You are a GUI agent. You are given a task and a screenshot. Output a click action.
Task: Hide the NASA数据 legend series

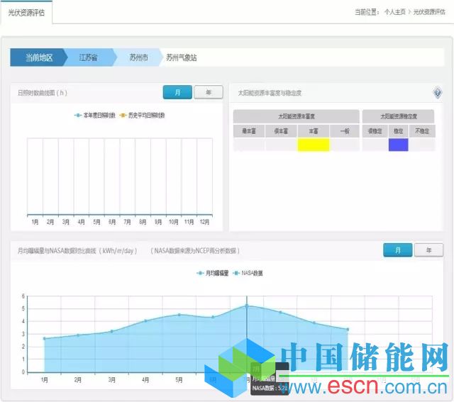[248, 273]
